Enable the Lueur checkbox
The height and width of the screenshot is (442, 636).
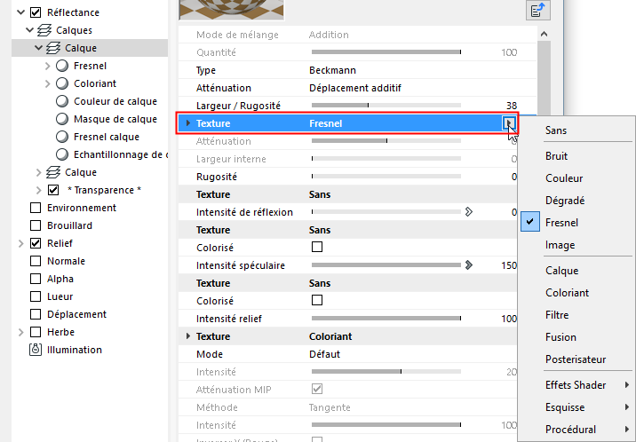[36, 296]
